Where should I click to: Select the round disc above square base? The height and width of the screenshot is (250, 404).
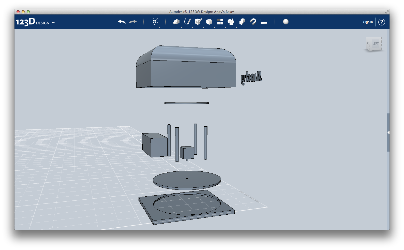187,180
